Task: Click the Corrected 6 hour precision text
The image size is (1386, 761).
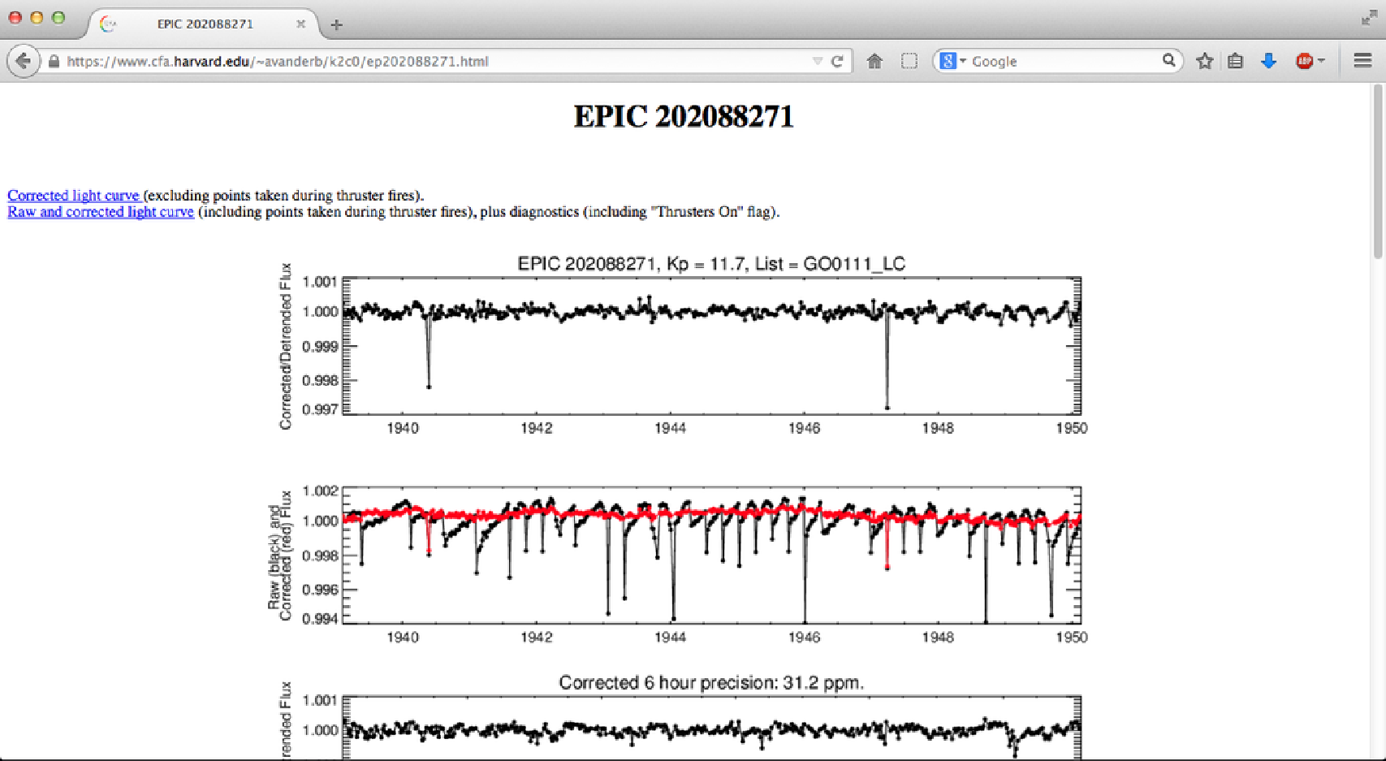Action: tap(711, 682)
